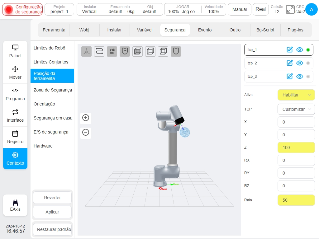Click the Manual mode button
The height and width of the screenshot is (239, 319).
tap(240, 9)
